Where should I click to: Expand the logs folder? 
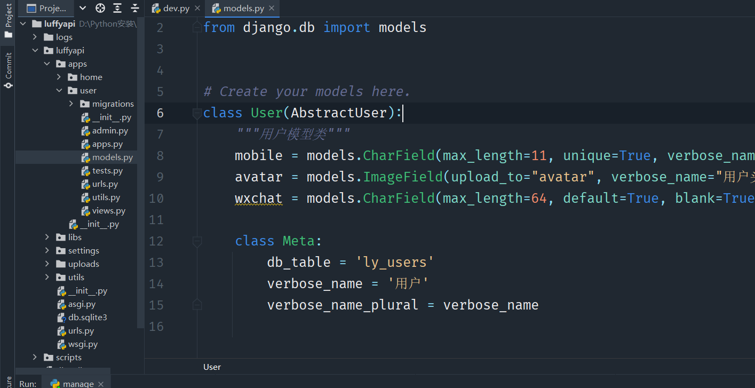coord(35,37)
